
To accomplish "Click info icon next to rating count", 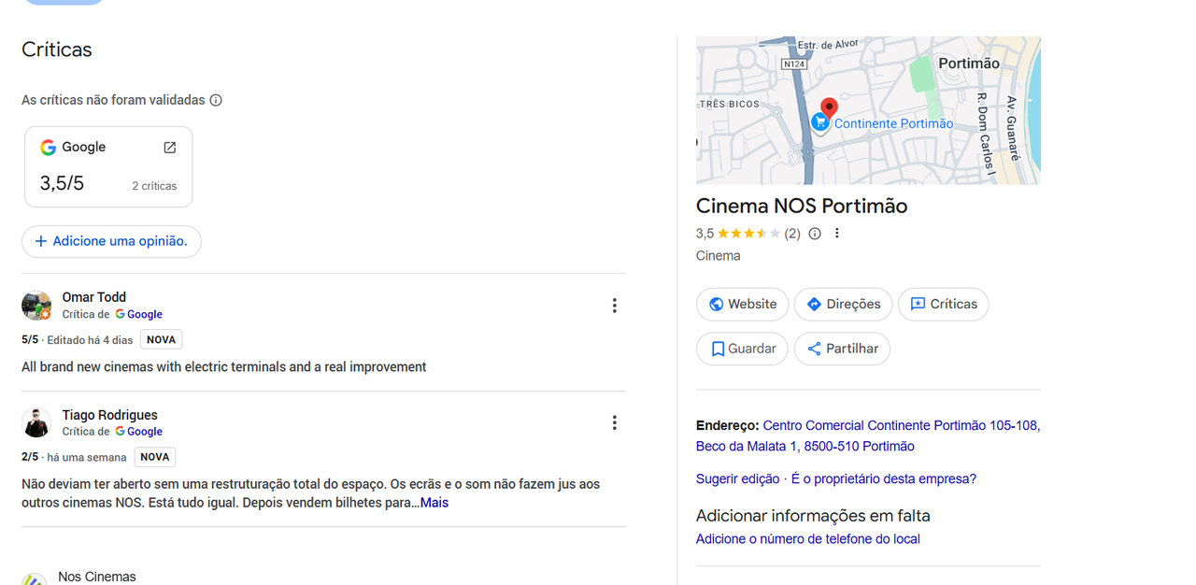I will (x=815, y=234).
